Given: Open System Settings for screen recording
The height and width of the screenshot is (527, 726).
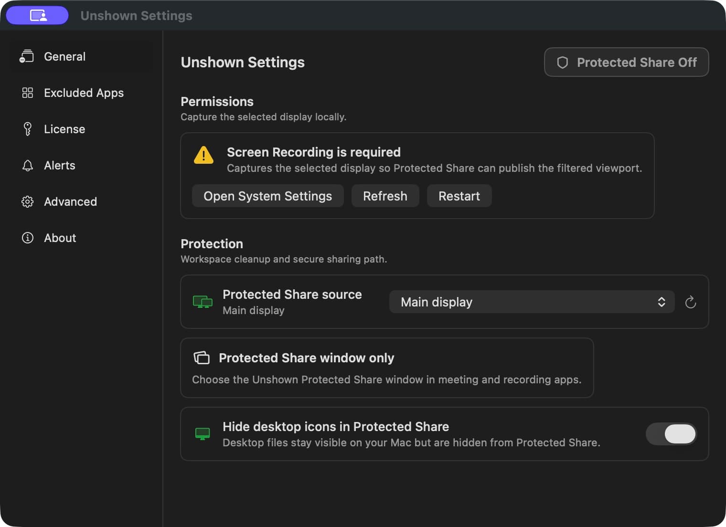Looking at the screenshot, I should 267,196.
